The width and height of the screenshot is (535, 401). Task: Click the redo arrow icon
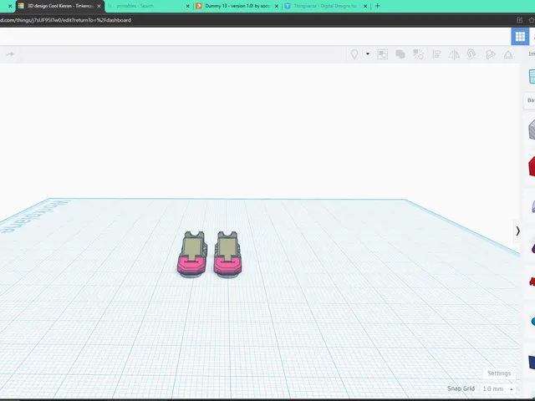click(10, 54)
